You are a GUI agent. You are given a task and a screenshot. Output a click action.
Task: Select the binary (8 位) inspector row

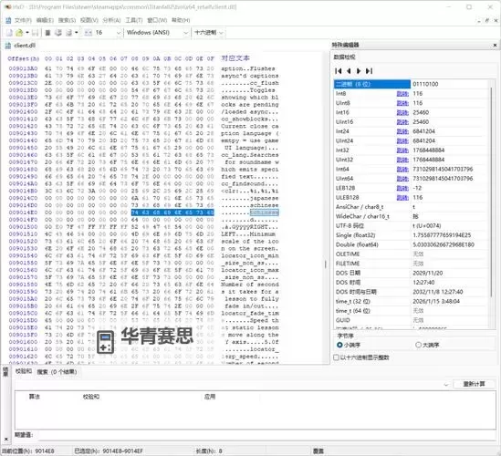tap(412, 84)
